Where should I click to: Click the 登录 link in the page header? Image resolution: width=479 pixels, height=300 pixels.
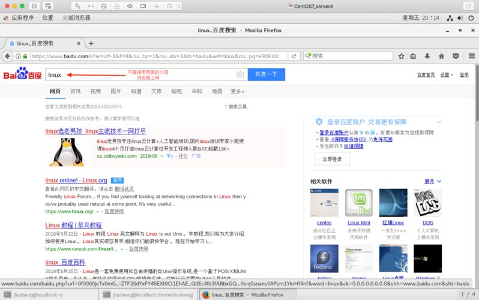click(x=464, y=75)
